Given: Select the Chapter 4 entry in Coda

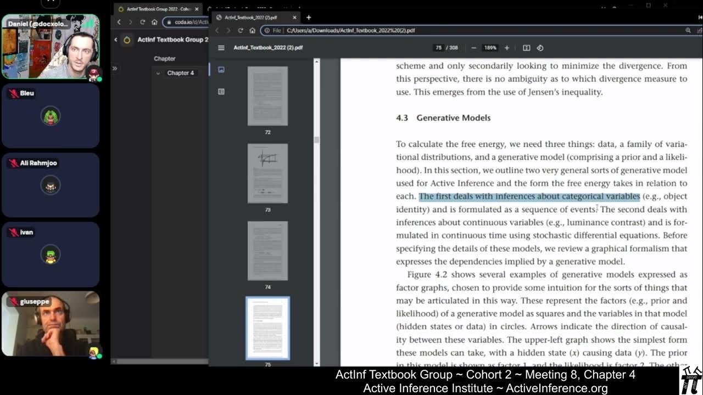Looking at the screenshot, I should pyautogui.click(x=181, y=73).
